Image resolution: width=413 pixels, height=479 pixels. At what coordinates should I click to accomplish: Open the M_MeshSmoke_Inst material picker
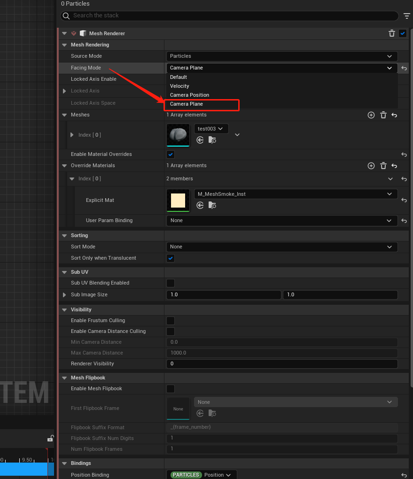[x=296, y=194]
